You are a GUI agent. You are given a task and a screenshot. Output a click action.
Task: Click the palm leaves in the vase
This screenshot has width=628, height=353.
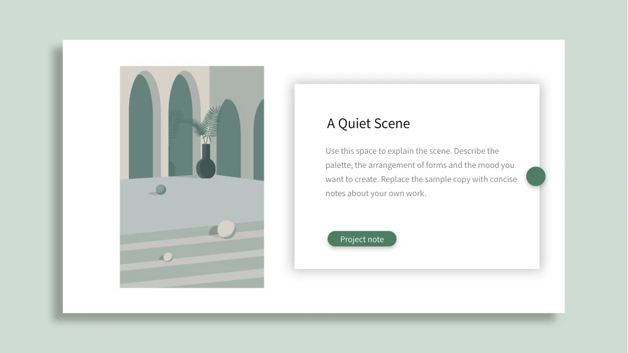point(208,124)
